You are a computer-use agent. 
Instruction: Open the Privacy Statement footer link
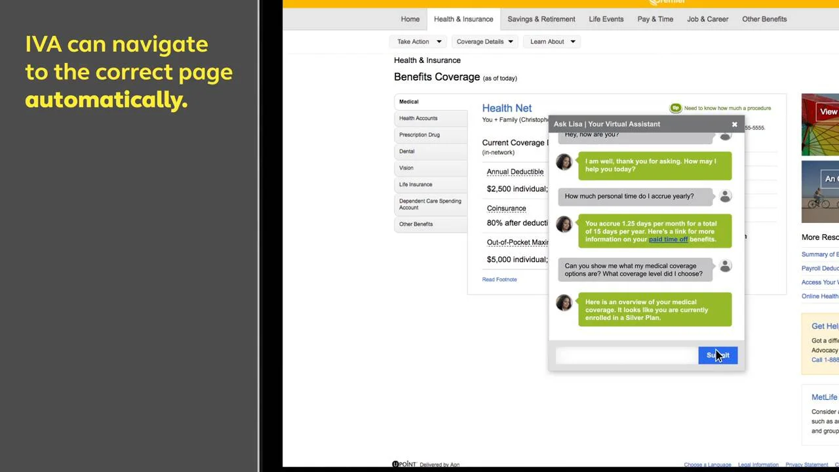click(x=807, y=465)
